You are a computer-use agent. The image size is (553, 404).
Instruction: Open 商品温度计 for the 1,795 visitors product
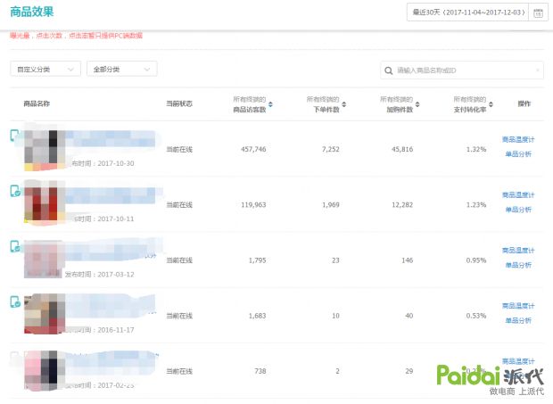tap(518, 251)
